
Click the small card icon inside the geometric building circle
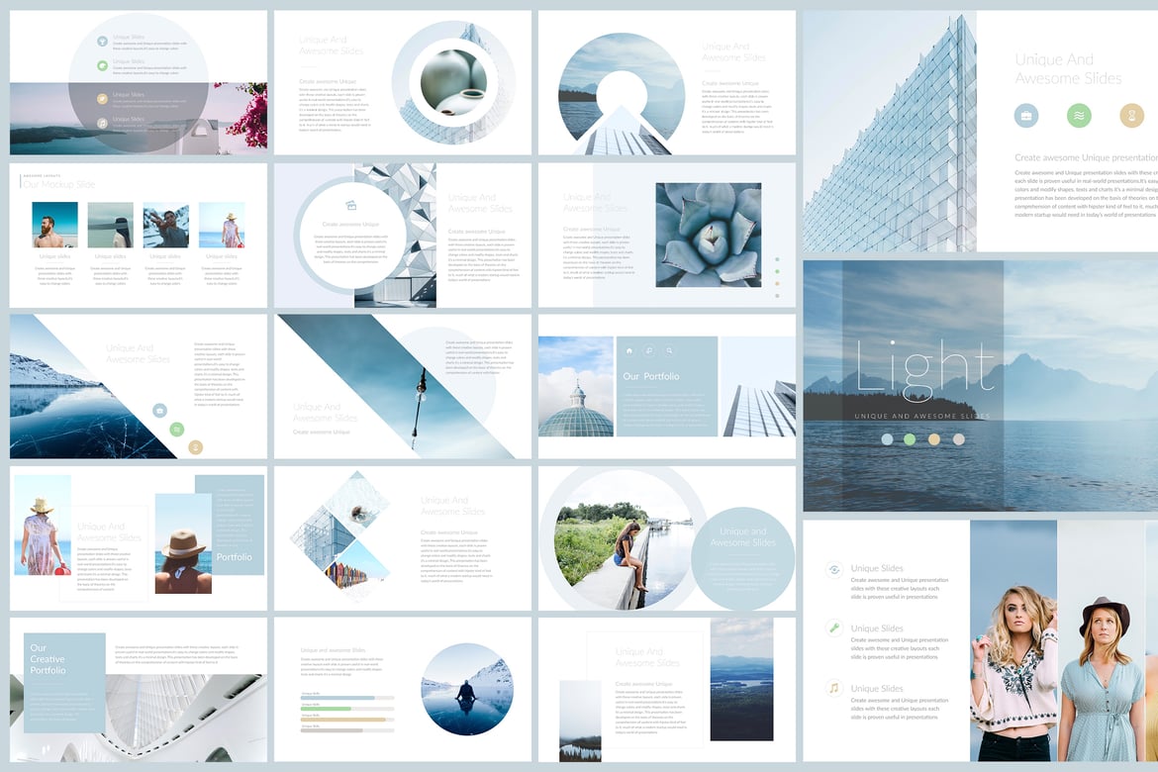(351, 206)
